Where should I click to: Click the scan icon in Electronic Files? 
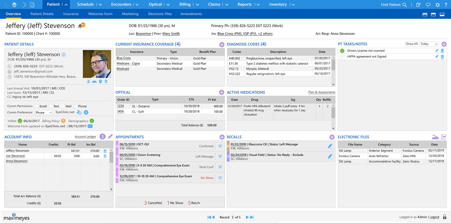click(x=435, y=137)
